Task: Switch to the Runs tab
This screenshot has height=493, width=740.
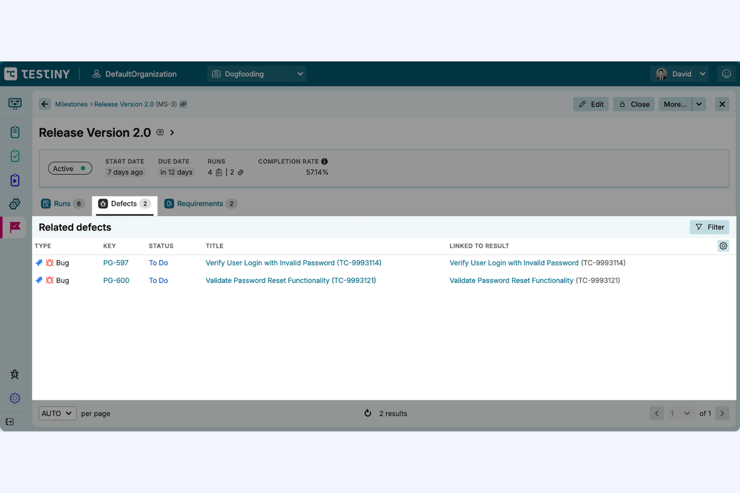Action: pyautogui.click(x=62, y=203)
